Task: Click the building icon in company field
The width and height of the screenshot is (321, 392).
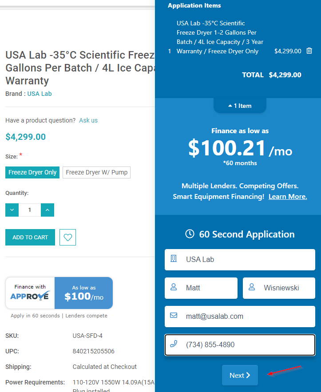Action: (x=174, y=258)
